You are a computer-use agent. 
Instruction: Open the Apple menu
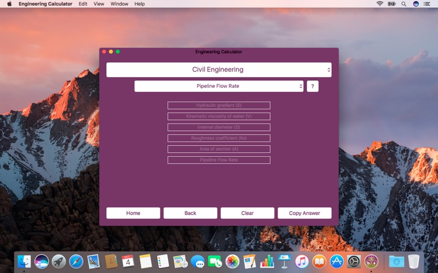pos(9,4)
